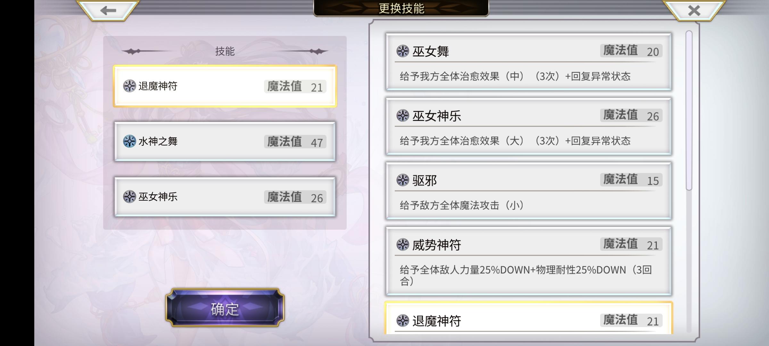Viewport: 769px width, 346px height.
Task: Click the 巫女神乐 description text in list
Action: (x=515, y=141)
